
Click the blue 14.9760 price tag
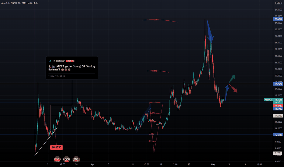278,109
